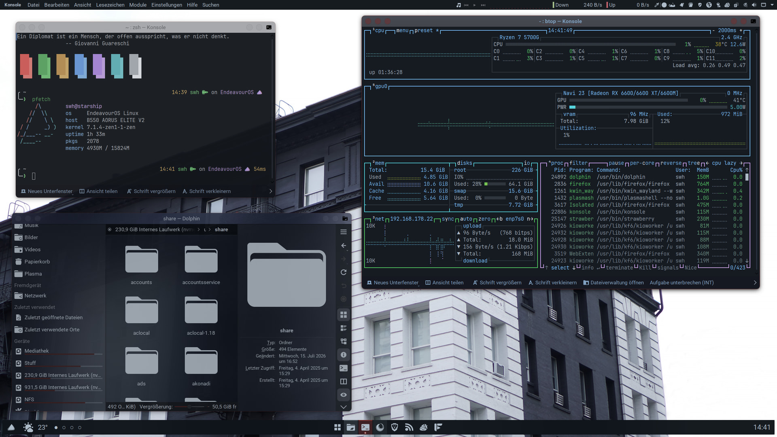Open the strawberry music player taskbar icon

pos(424,427)
